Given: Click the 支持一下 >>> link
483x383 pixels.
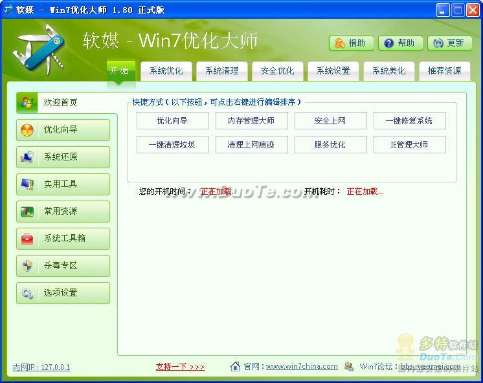Looking at the screenshot, I should pyautogui.click(x=180, y=367).
